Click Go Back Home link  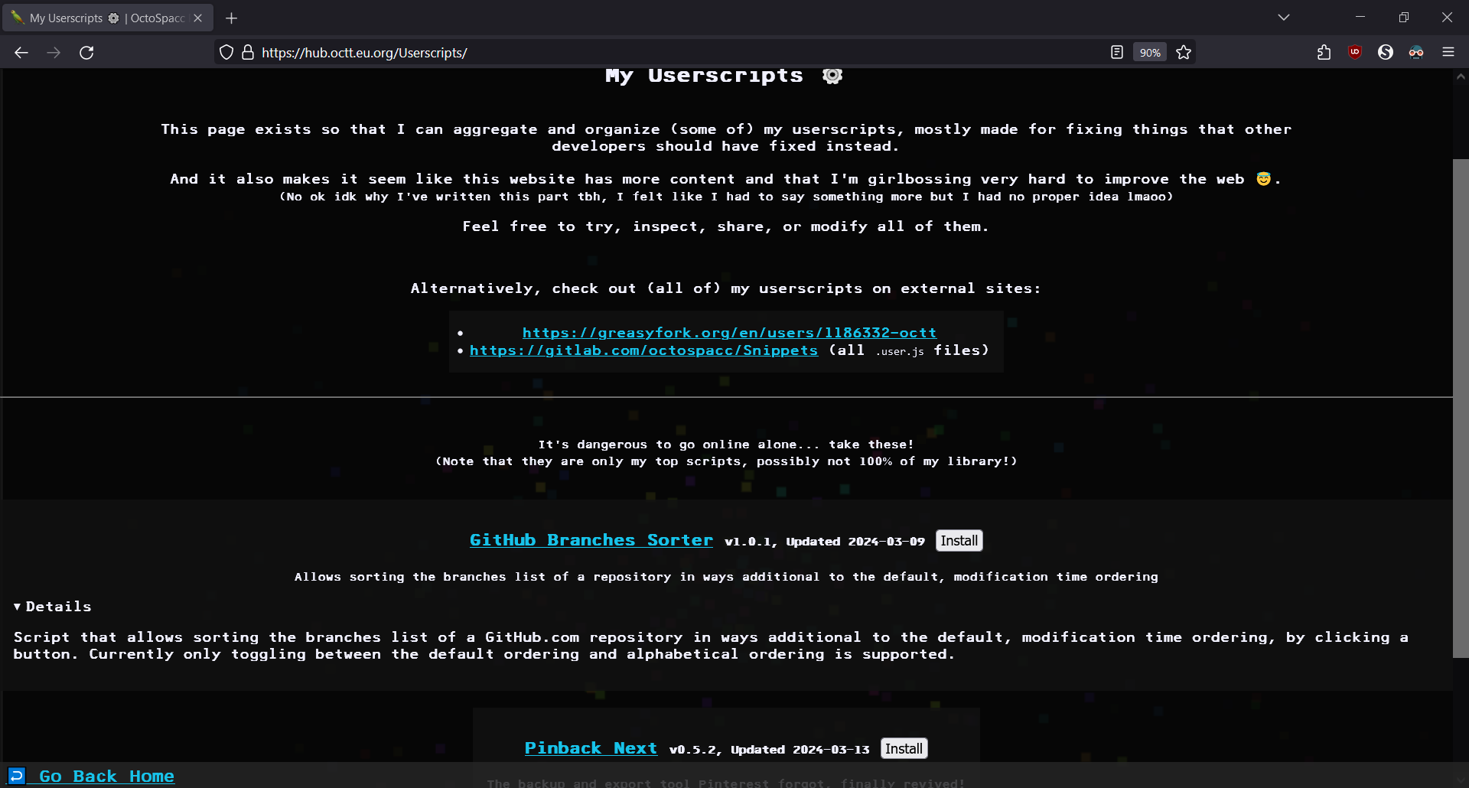[106, 776]
